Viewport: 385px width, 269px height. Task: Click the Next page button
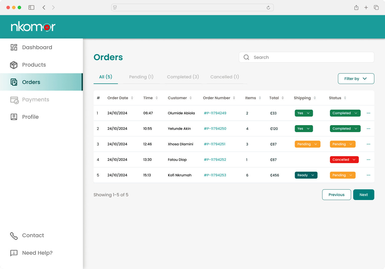pos(364,195)
